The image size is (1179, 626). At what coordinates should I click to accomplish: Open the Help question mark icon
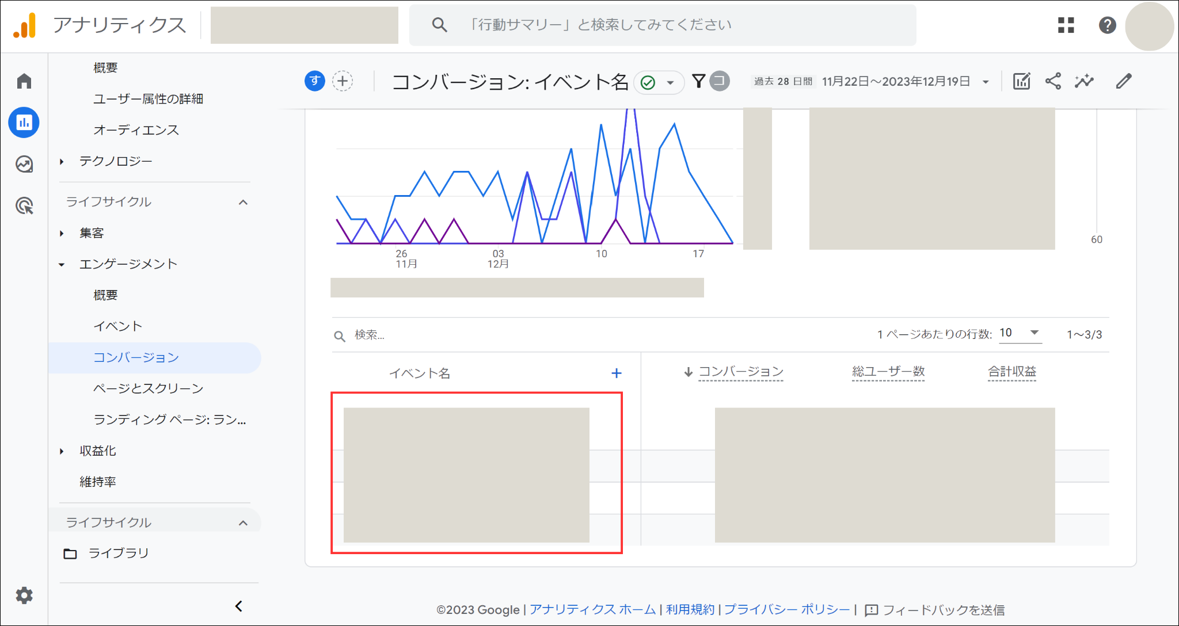click(x=1108, y=25)
